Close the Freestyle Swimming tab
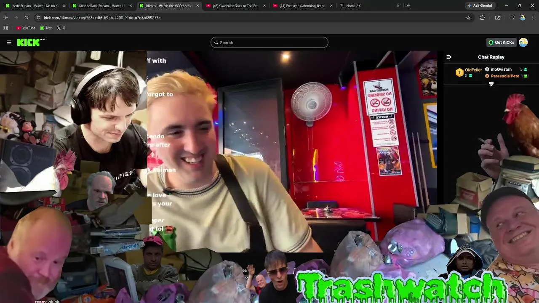Viewport: 539px width, 303px height. [x=331, y=6]
